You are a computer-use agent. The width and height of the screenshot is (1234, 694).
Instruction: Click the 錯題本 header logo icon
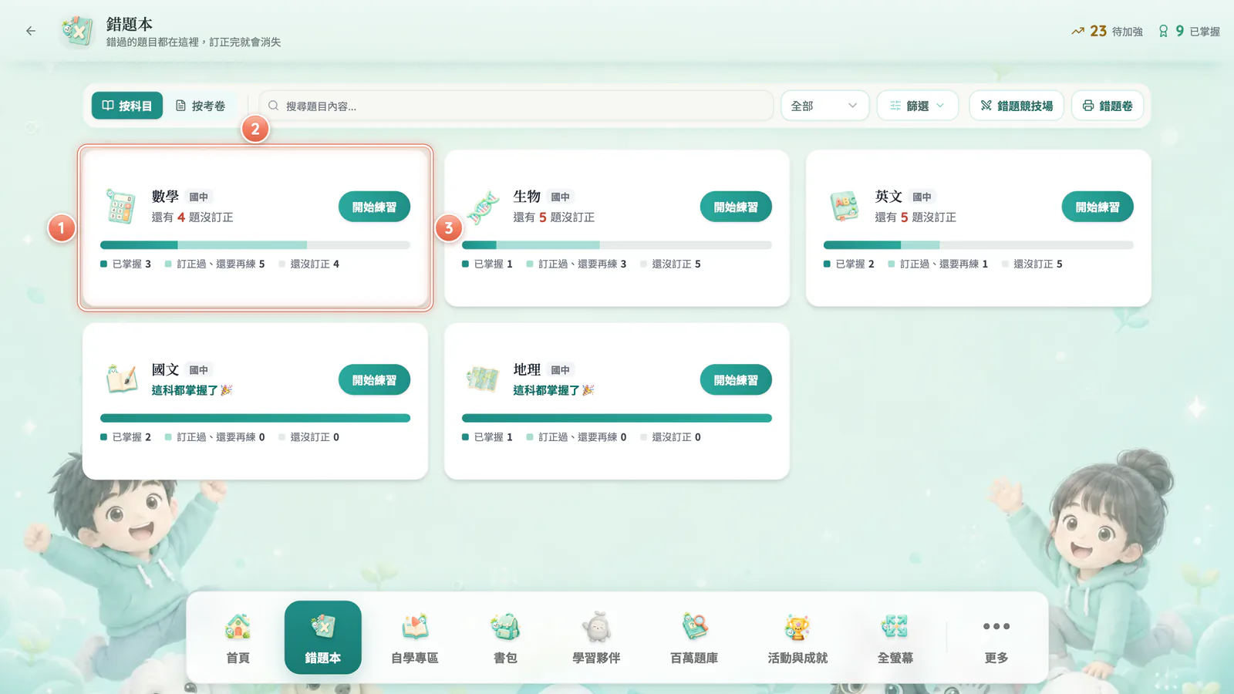pos(77,31)
